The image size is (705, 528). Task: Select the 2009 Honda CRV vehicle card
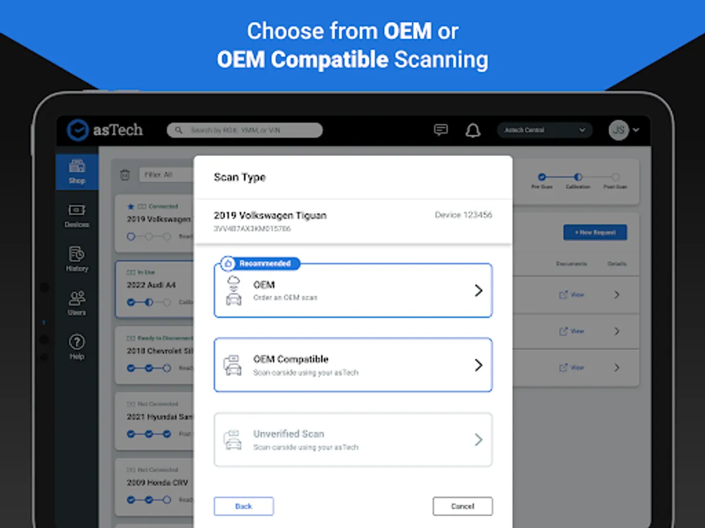[x=155, y=488]
